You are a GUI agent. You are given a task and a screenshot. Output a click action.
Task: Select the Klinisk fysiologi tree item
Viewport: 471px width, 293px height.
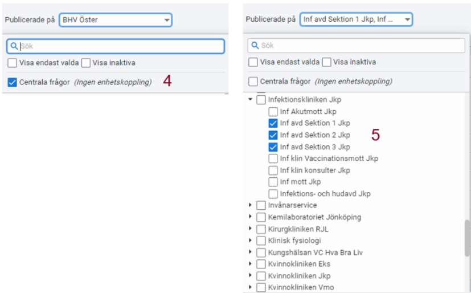click(x=294, y=241)
